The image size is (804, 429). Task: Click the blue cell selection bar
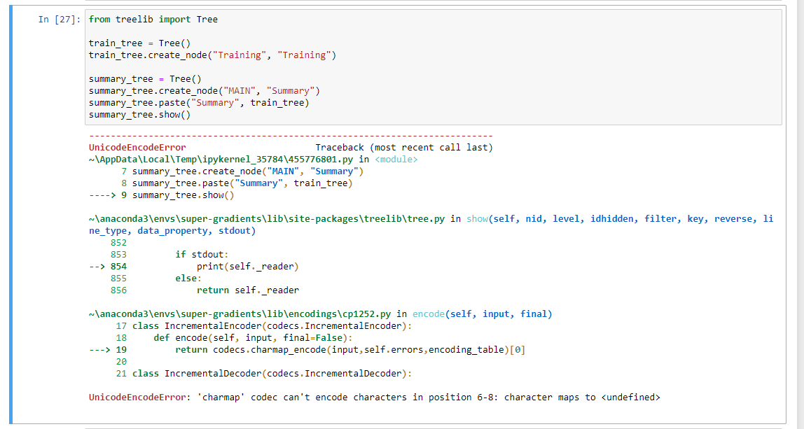[x=8, y=210]
